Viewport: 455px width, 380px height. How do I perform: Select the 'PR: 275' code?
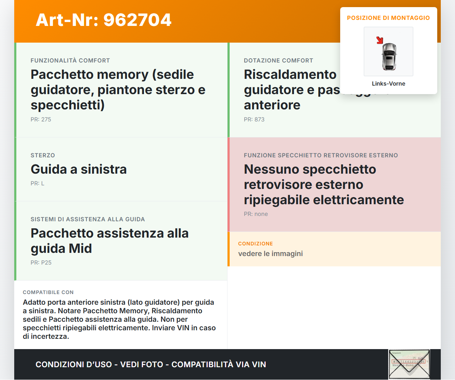click(x=41, y=119)
